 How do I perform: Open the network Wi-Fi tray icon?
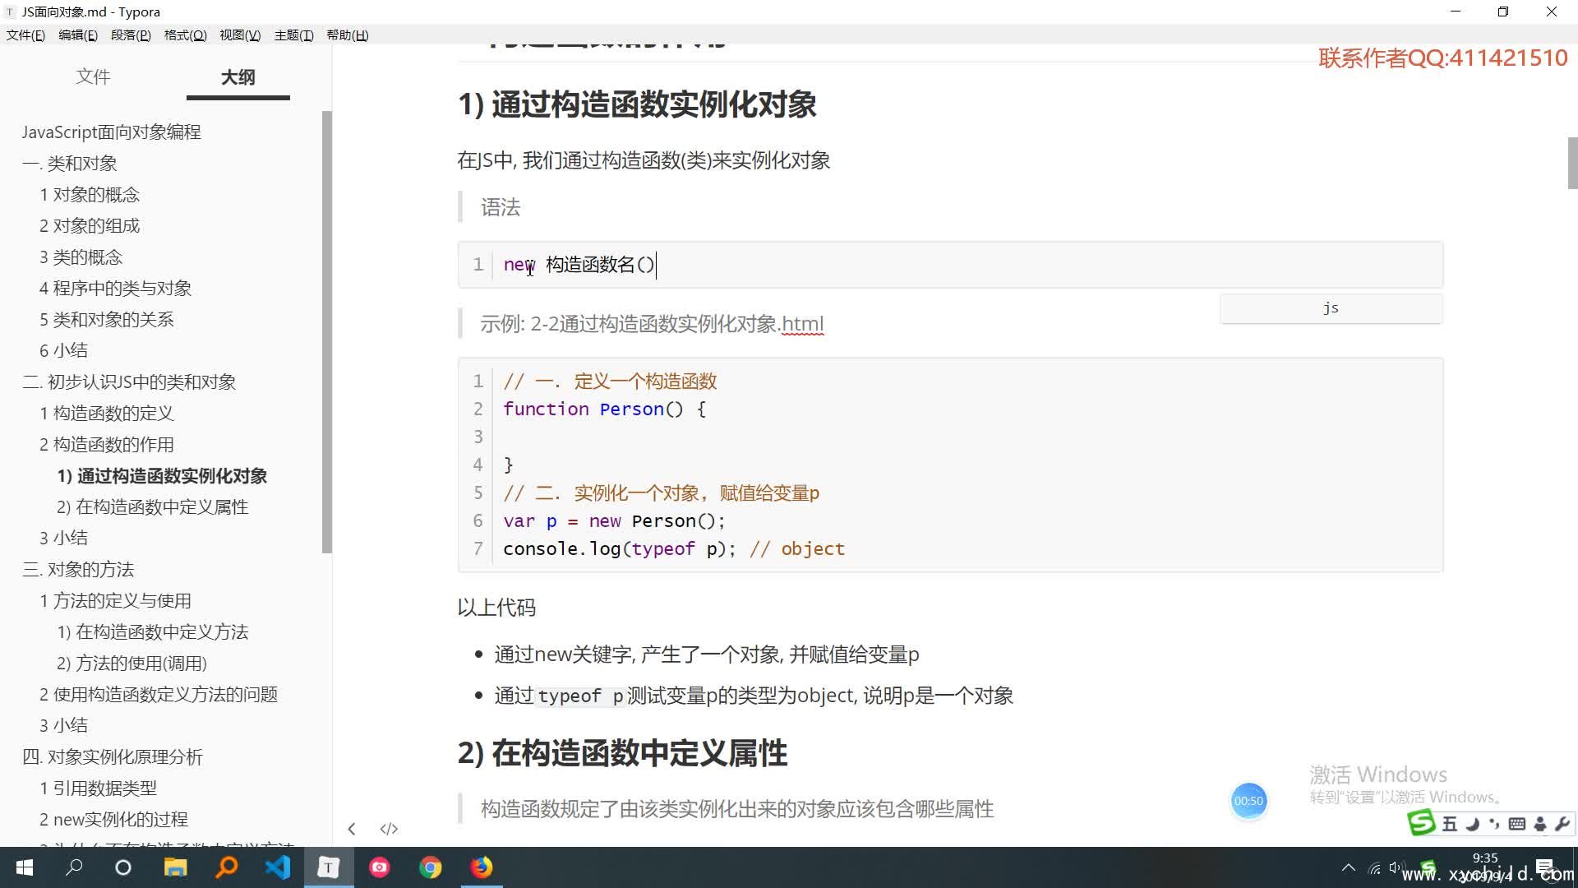click(x=1374, y=867)
